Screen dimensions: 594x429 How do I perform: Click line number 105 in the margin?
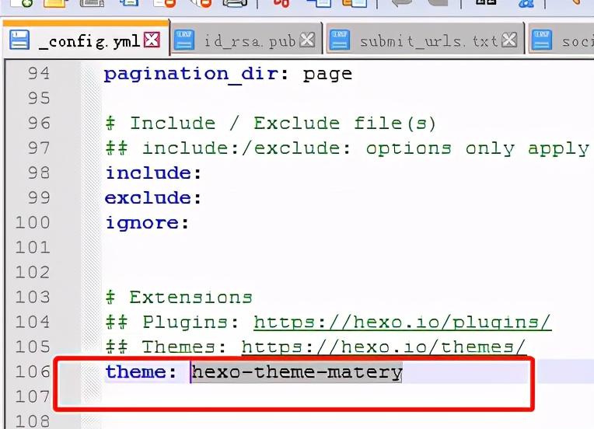click(x=33, y=347)
